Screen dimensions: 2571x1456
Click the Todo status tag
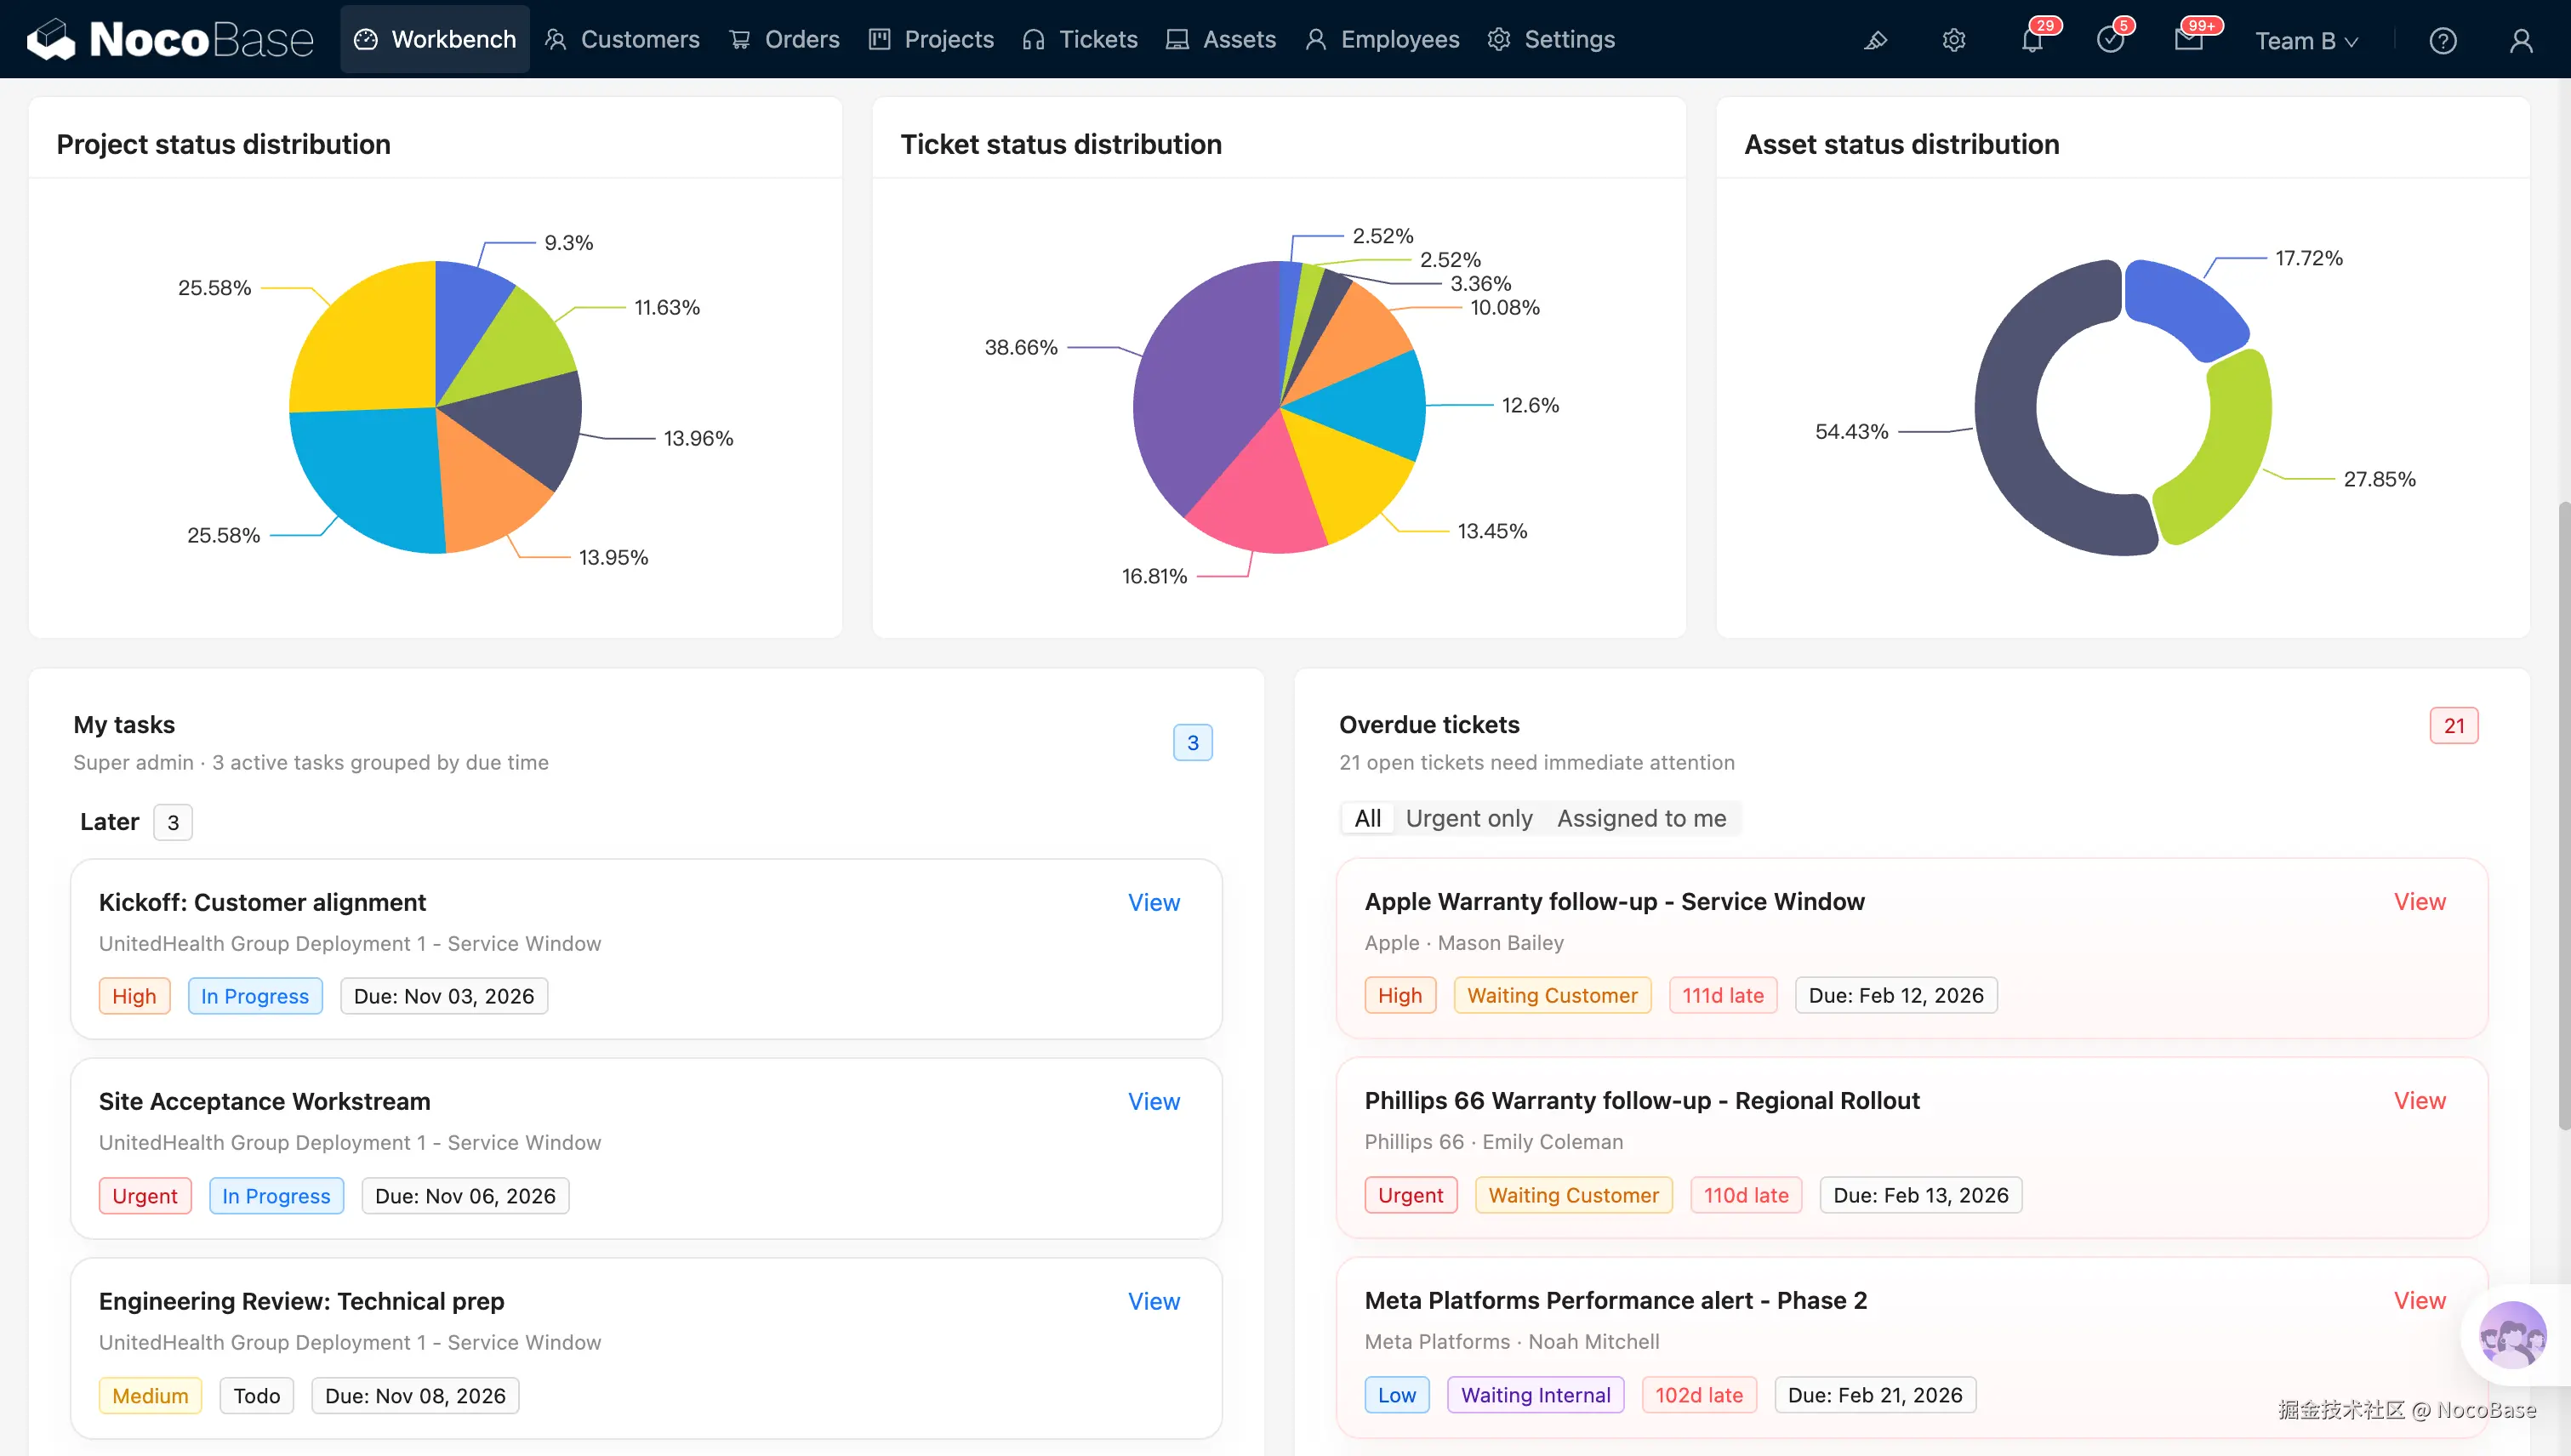[257, 1396]
